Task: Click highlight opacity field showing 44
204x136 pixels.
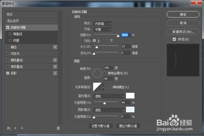Action: (x=126, y=103)
